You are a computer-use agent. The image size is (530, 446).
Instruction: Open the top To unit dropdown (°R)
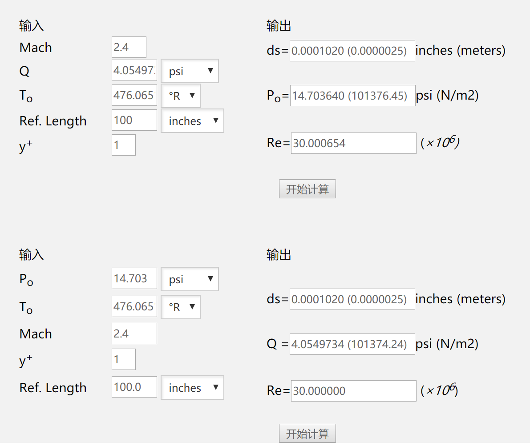pyautogui.click(x=181, y=96)
